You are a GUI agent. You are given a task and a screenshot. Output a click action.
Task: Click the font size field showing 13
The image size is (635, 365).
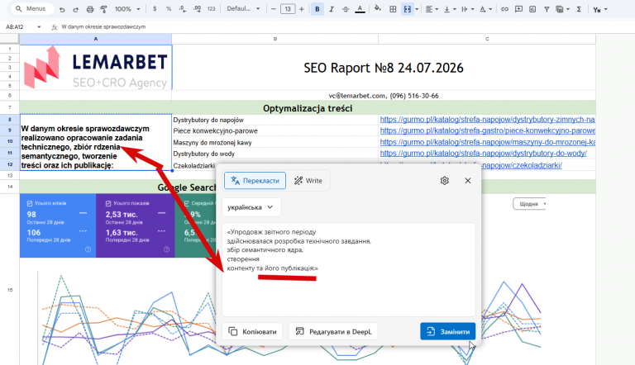(x=288, y=9)
